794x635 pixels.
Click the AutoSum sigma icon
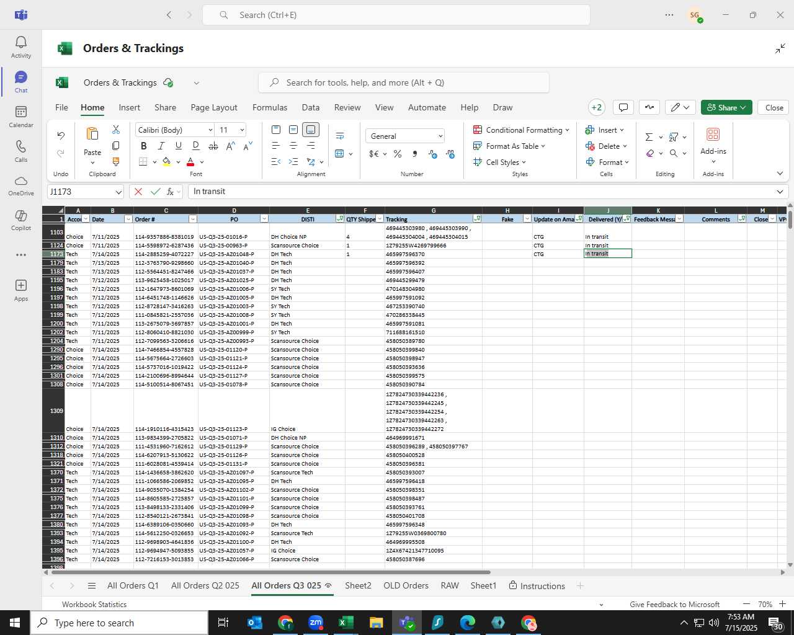coord(649,137)
